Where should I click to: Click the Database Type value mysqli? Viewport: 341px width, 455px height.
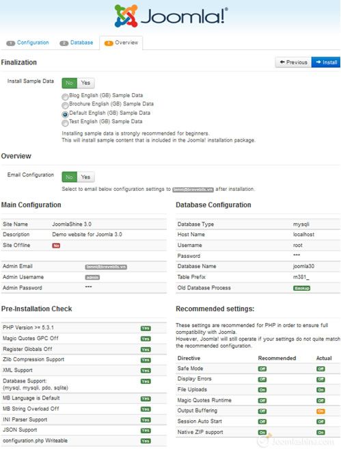tap(301, 224)
